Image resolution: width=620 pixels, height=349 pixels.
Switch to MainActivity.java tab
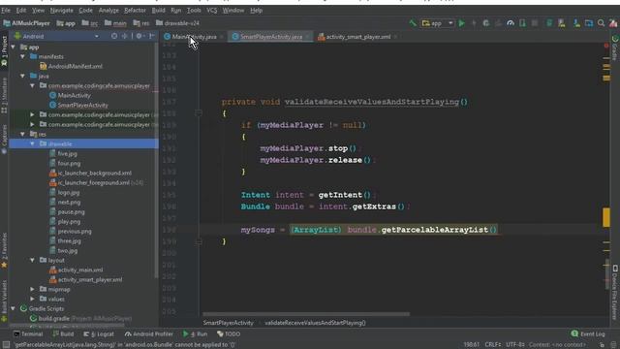[x=194, y=37]
